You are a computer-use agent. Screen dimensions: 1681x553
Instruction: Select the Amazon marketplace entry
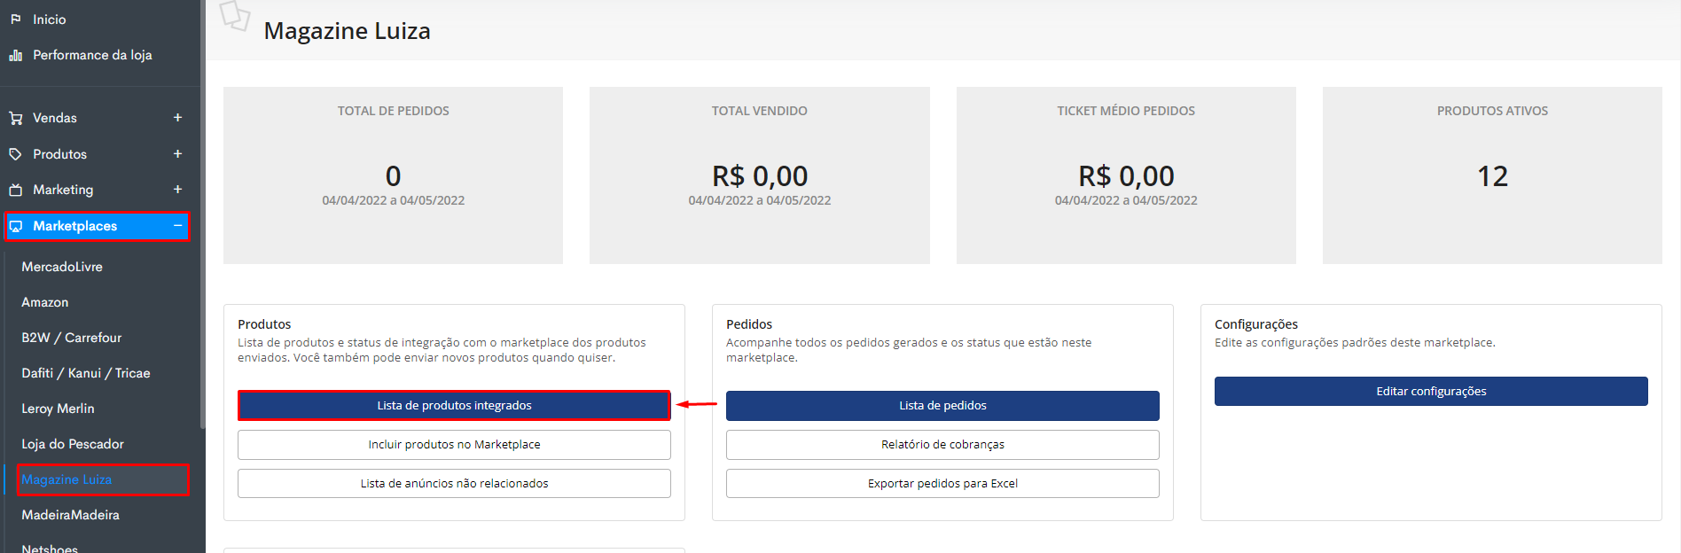click(x=44, y=302)
